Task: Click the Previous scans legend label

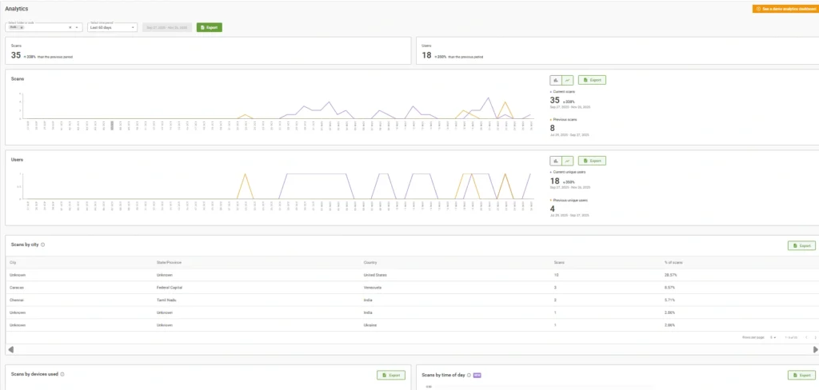Action: pyautogui.click(x=564, y=119)
